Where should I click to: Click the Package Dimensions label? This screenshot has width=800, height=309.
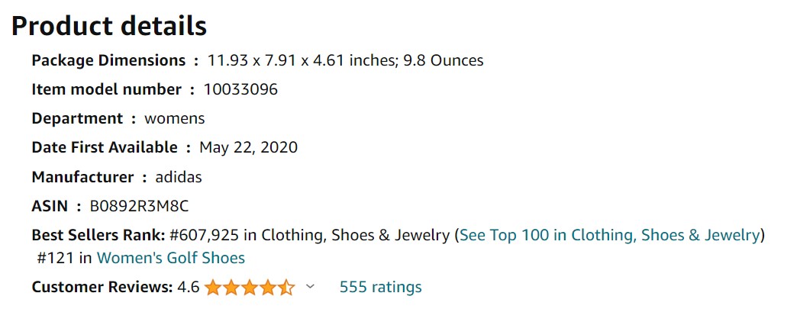[x=108, y=60]
